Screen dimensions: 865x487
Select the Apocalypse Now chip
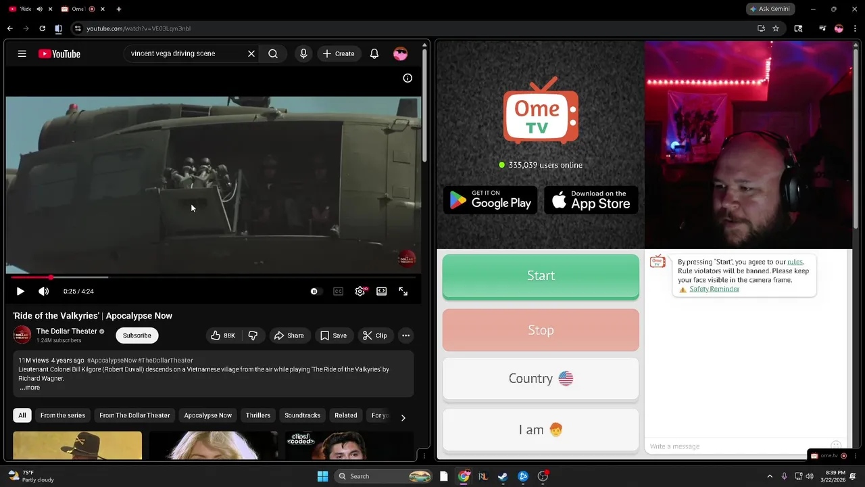(x=208, y=415)
